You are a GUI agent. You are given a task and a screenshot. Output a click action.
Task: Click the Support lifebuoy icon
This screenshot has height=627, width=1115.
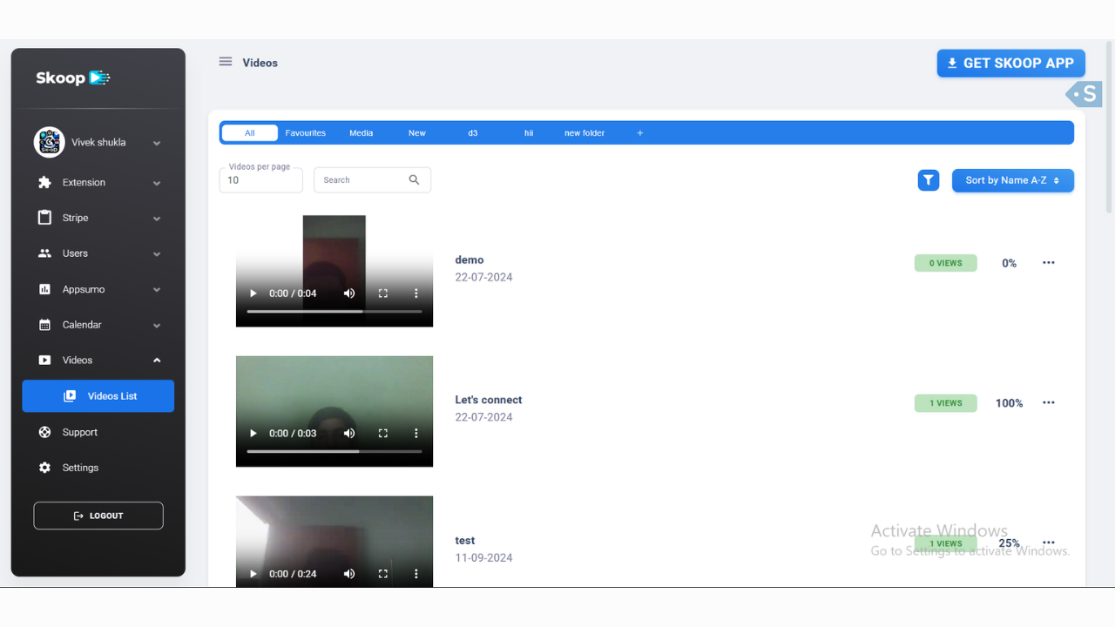pos(44,432)
